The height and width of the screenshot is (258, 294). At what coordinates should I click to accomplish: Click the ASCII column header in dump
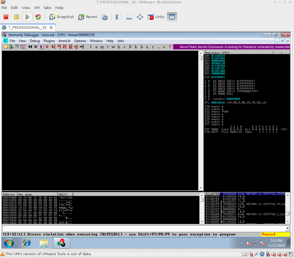click(x=65, y=194)
